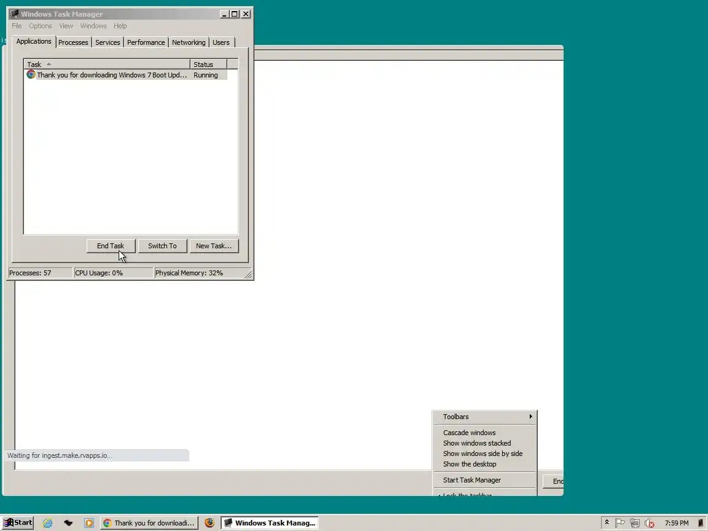This screenshot has height=531, width=708.
Task: Click the Running status cell
Action: click(x=206, y=75)
